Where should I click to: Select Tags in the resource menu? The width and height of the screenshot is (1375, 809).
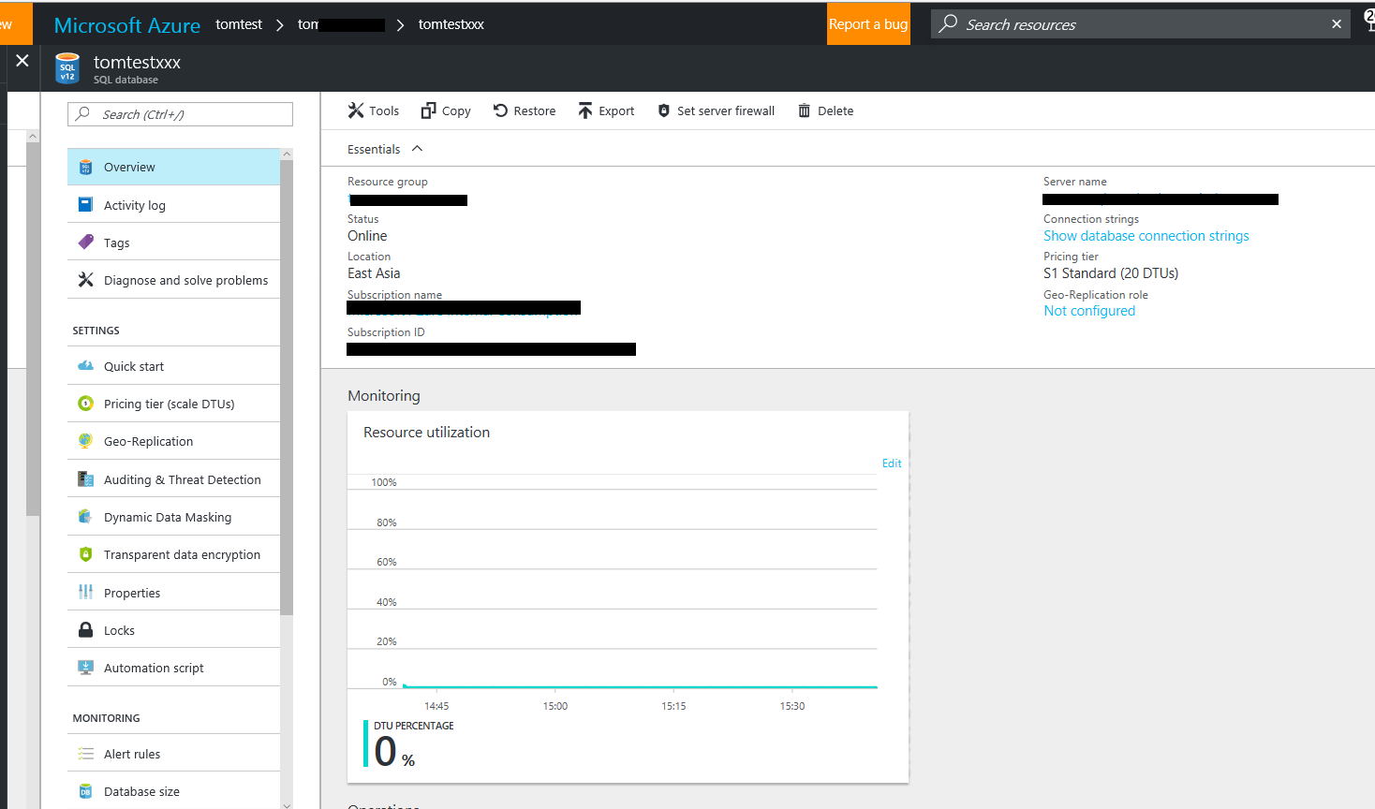tap(173, 242)
